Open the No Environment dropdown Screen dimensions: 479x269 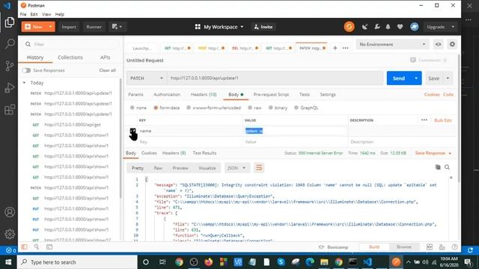pos(392,45)
